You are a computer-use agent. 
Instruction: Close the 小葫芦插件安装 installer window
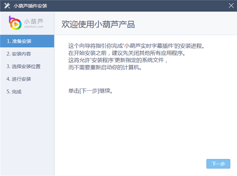(231, 6)
